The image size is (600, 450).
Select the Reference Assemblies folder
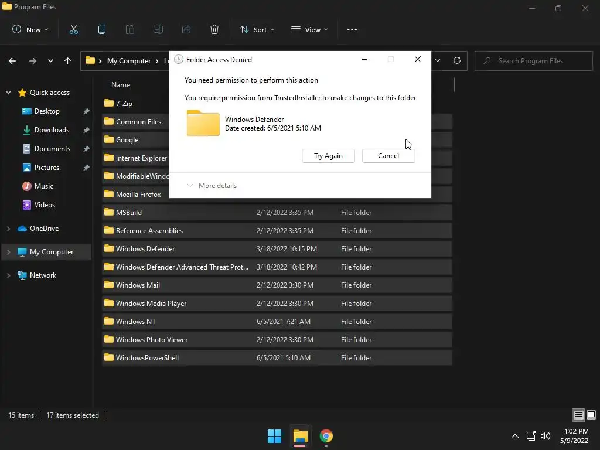[x=277, y=231]
